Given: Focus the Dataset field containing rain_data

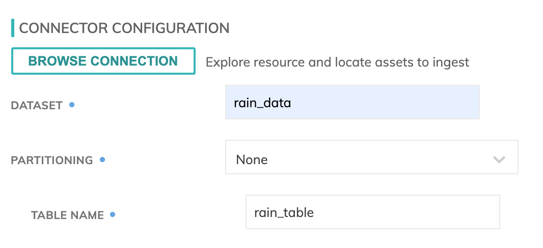Looking at the screenshot, I should pyautogui.click(x=352, y=102).
